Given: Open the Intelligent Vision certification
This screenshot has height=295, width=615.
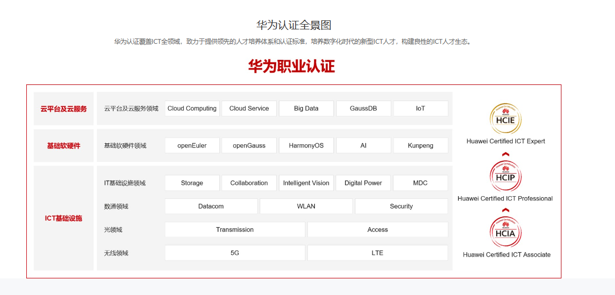Looking at the screenshot, I should (306, 183).
